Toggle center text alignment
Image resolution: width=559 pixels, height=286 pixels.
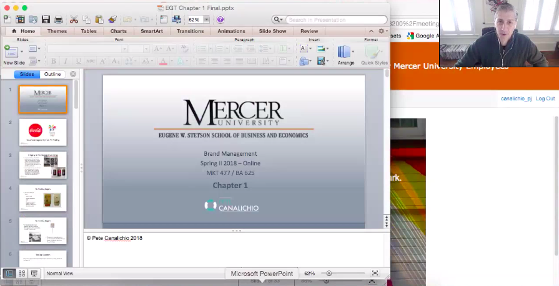click(214, 61)
